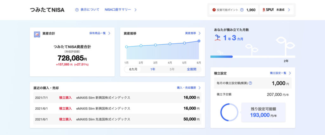Click the 3月 data point on chart
This screenshot has height=135, width=325.
(x=156, y=45)
